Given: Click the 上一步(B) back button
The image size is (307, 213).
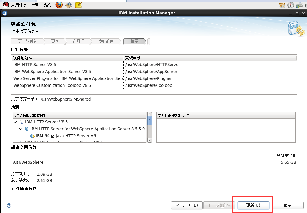Looking at the screenshot, I should (x=187, y=205).
